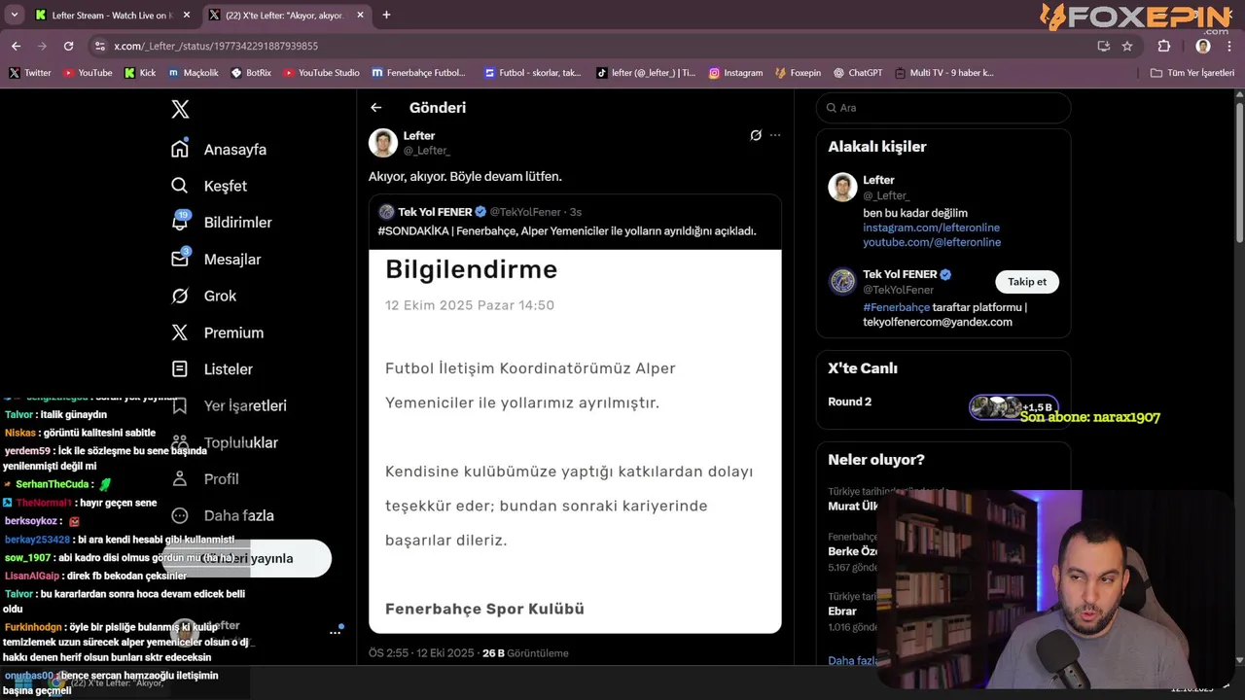
Task: Open Yer İşaretleri in sidebar
Action: tap(229, 405)
